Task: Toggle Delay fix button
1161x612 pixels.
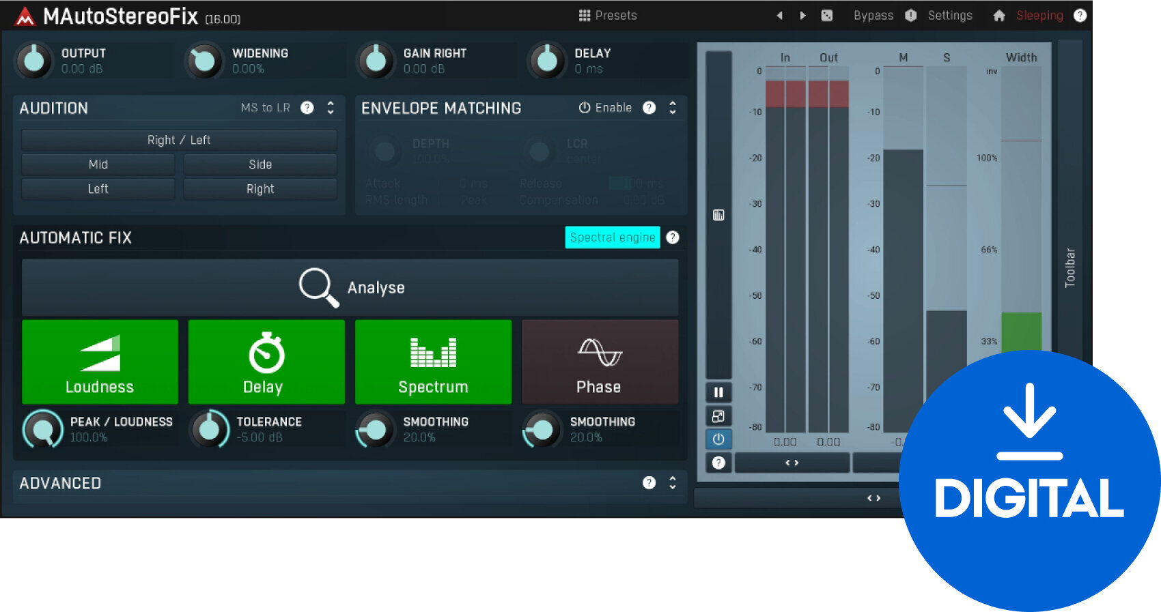Action: 266,362
